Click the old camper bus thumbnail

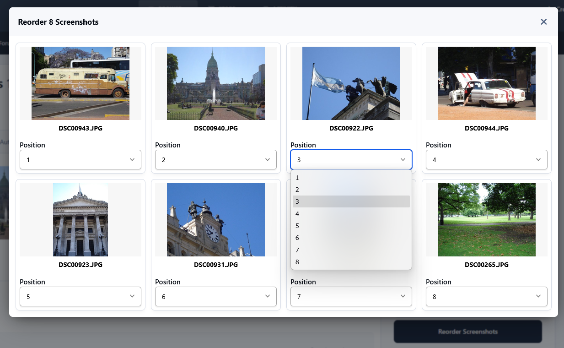click(81, 83)
